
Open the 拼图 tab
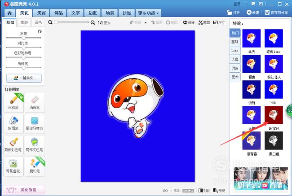tap(127, 13)
